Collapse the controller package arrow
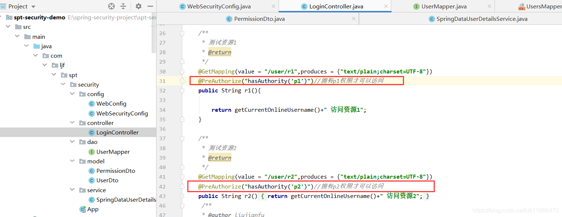The image size is (562, 217). pyautogui.click(x=72, y=123)
